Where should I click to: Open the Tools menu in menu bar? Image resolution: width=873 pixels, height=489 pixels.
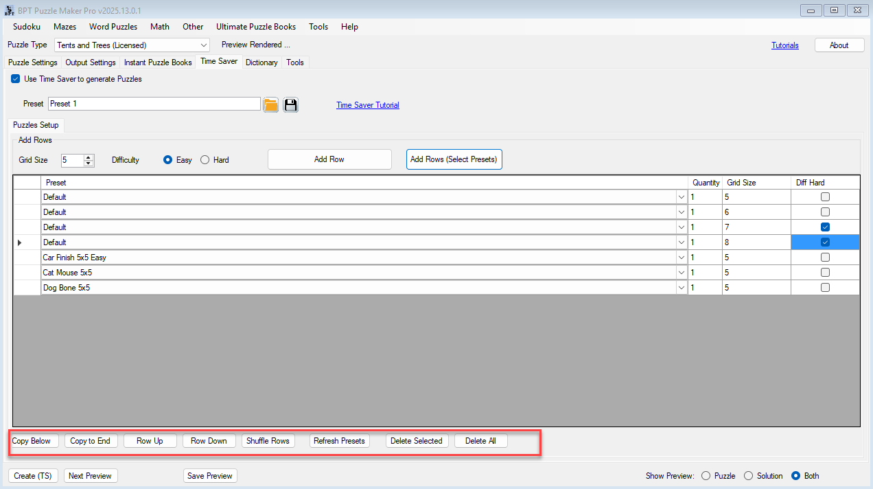(318, 27)
